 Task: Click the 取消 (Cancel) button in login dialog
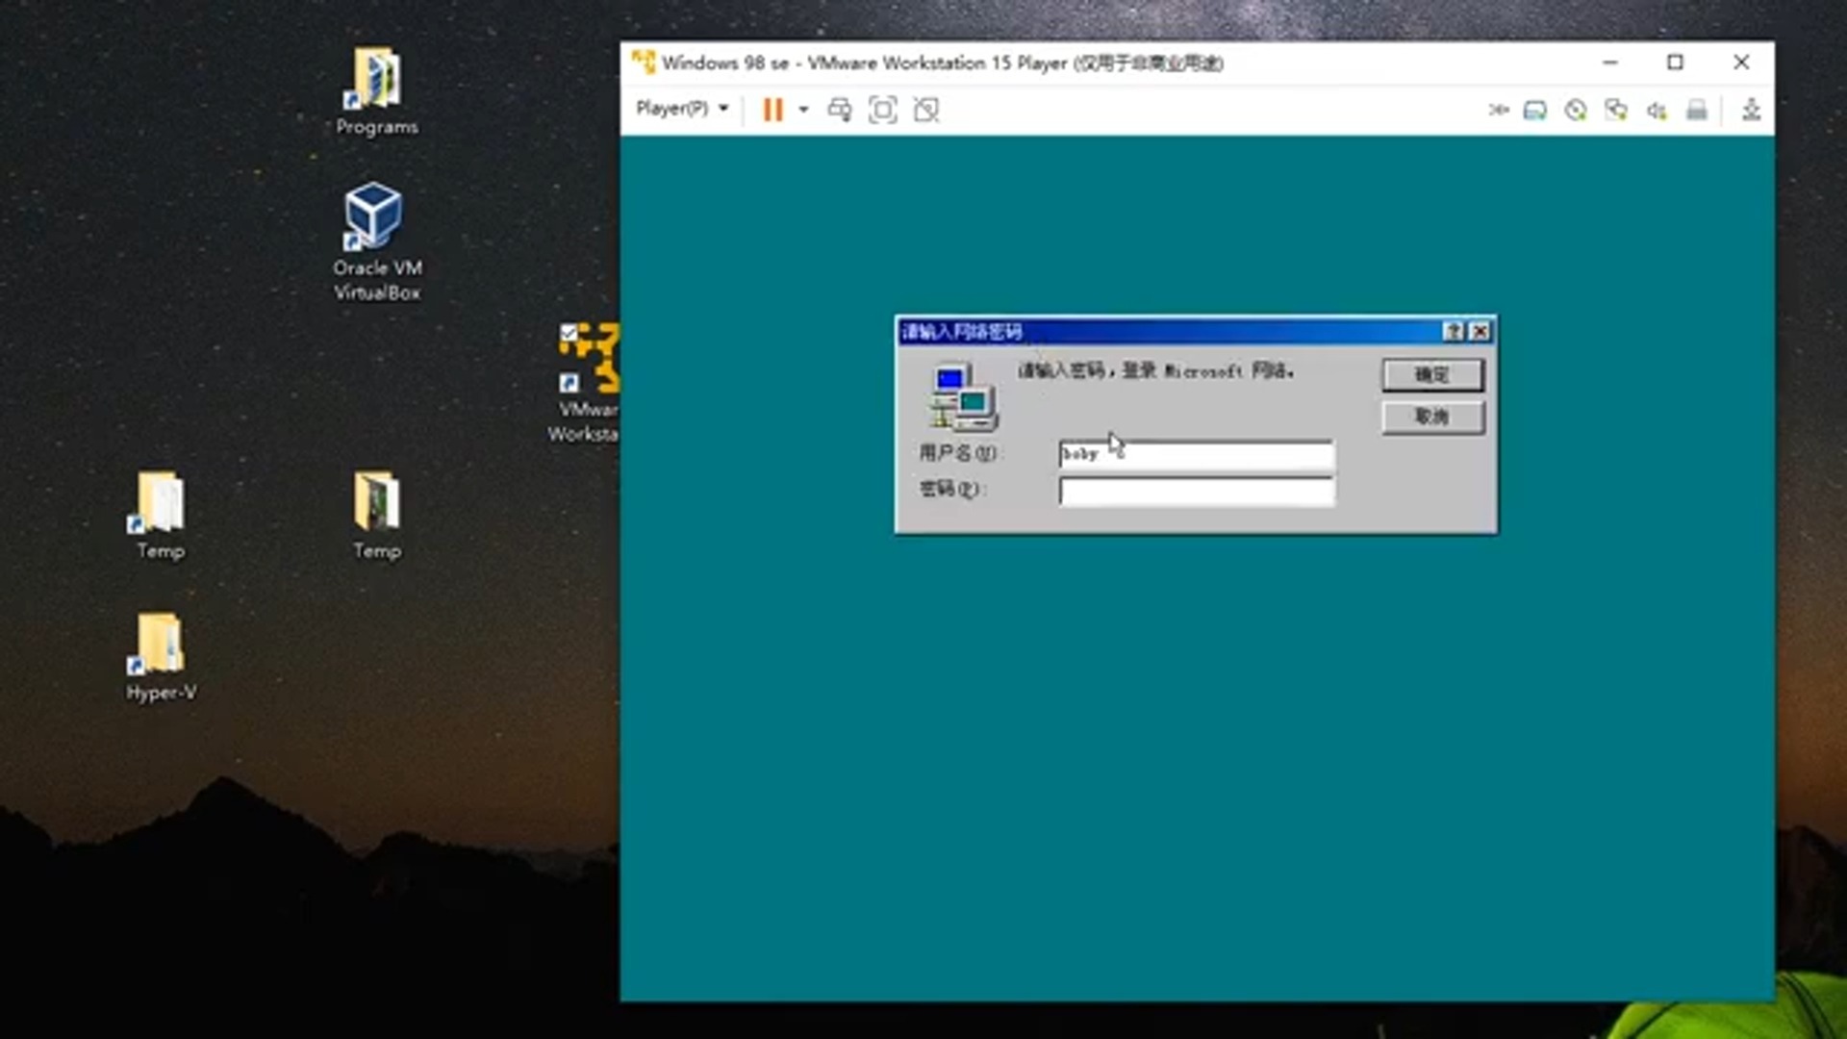[x=1432, y=417]
